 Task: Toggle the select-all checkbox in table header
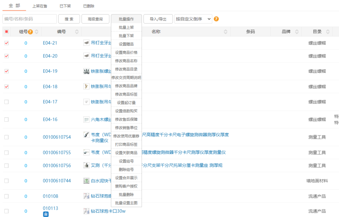click(7, 32)
